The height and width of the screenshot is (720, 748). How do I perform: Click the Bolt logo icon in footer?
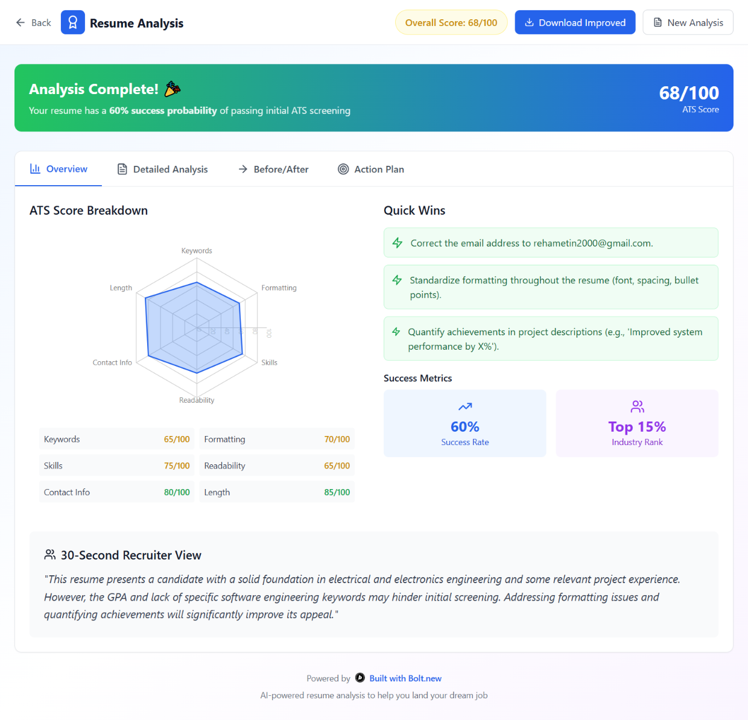coord(360,677)
